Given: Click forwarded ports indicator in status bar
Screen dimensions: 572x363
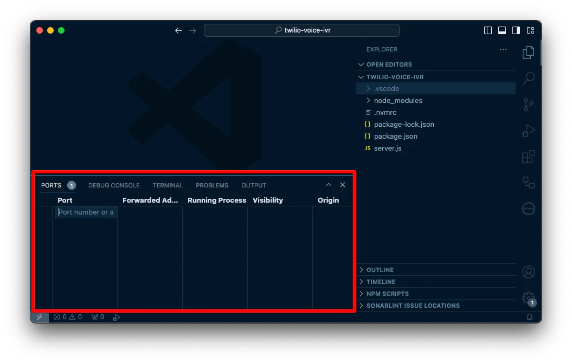Looking at the screenshot, I should point(98,317).
